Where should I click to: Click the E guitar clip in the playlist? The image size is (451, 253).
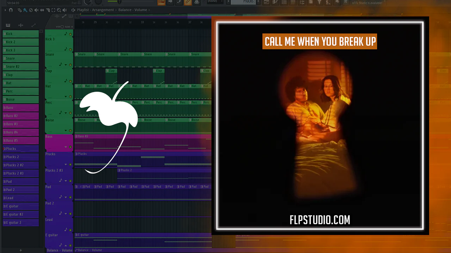pyautogui.click(x=143, y=240)
